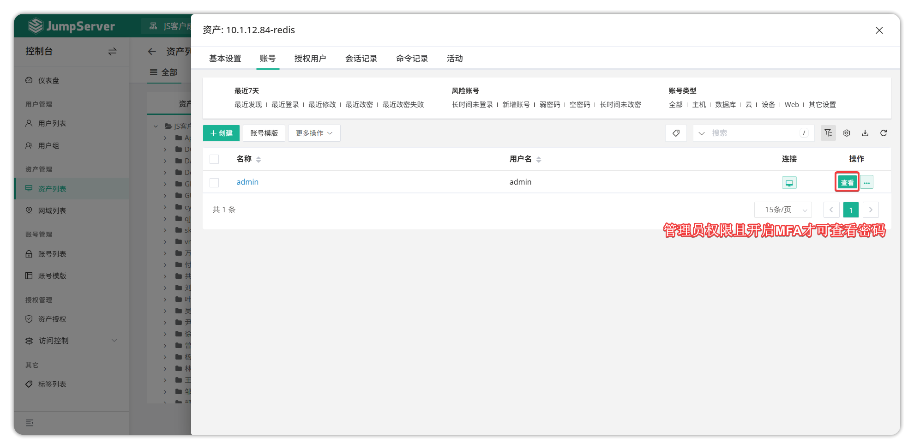Open the filter options icon in toolbar
The height and width of the screenshot is (444, 914).
828,133
